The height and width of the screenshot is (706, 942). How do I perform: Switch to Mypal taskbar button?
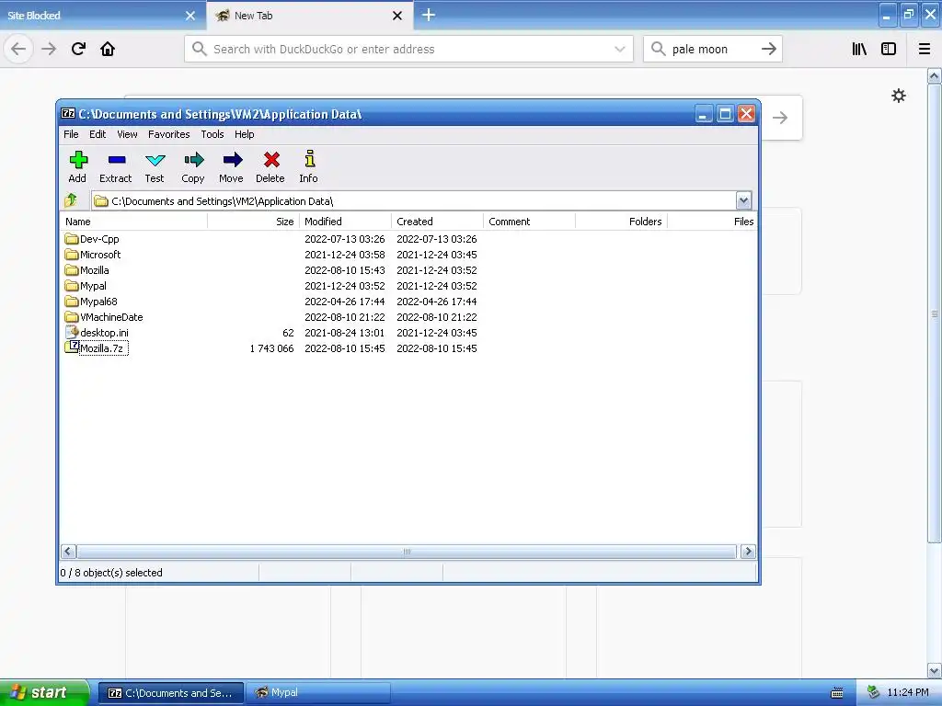318,693
